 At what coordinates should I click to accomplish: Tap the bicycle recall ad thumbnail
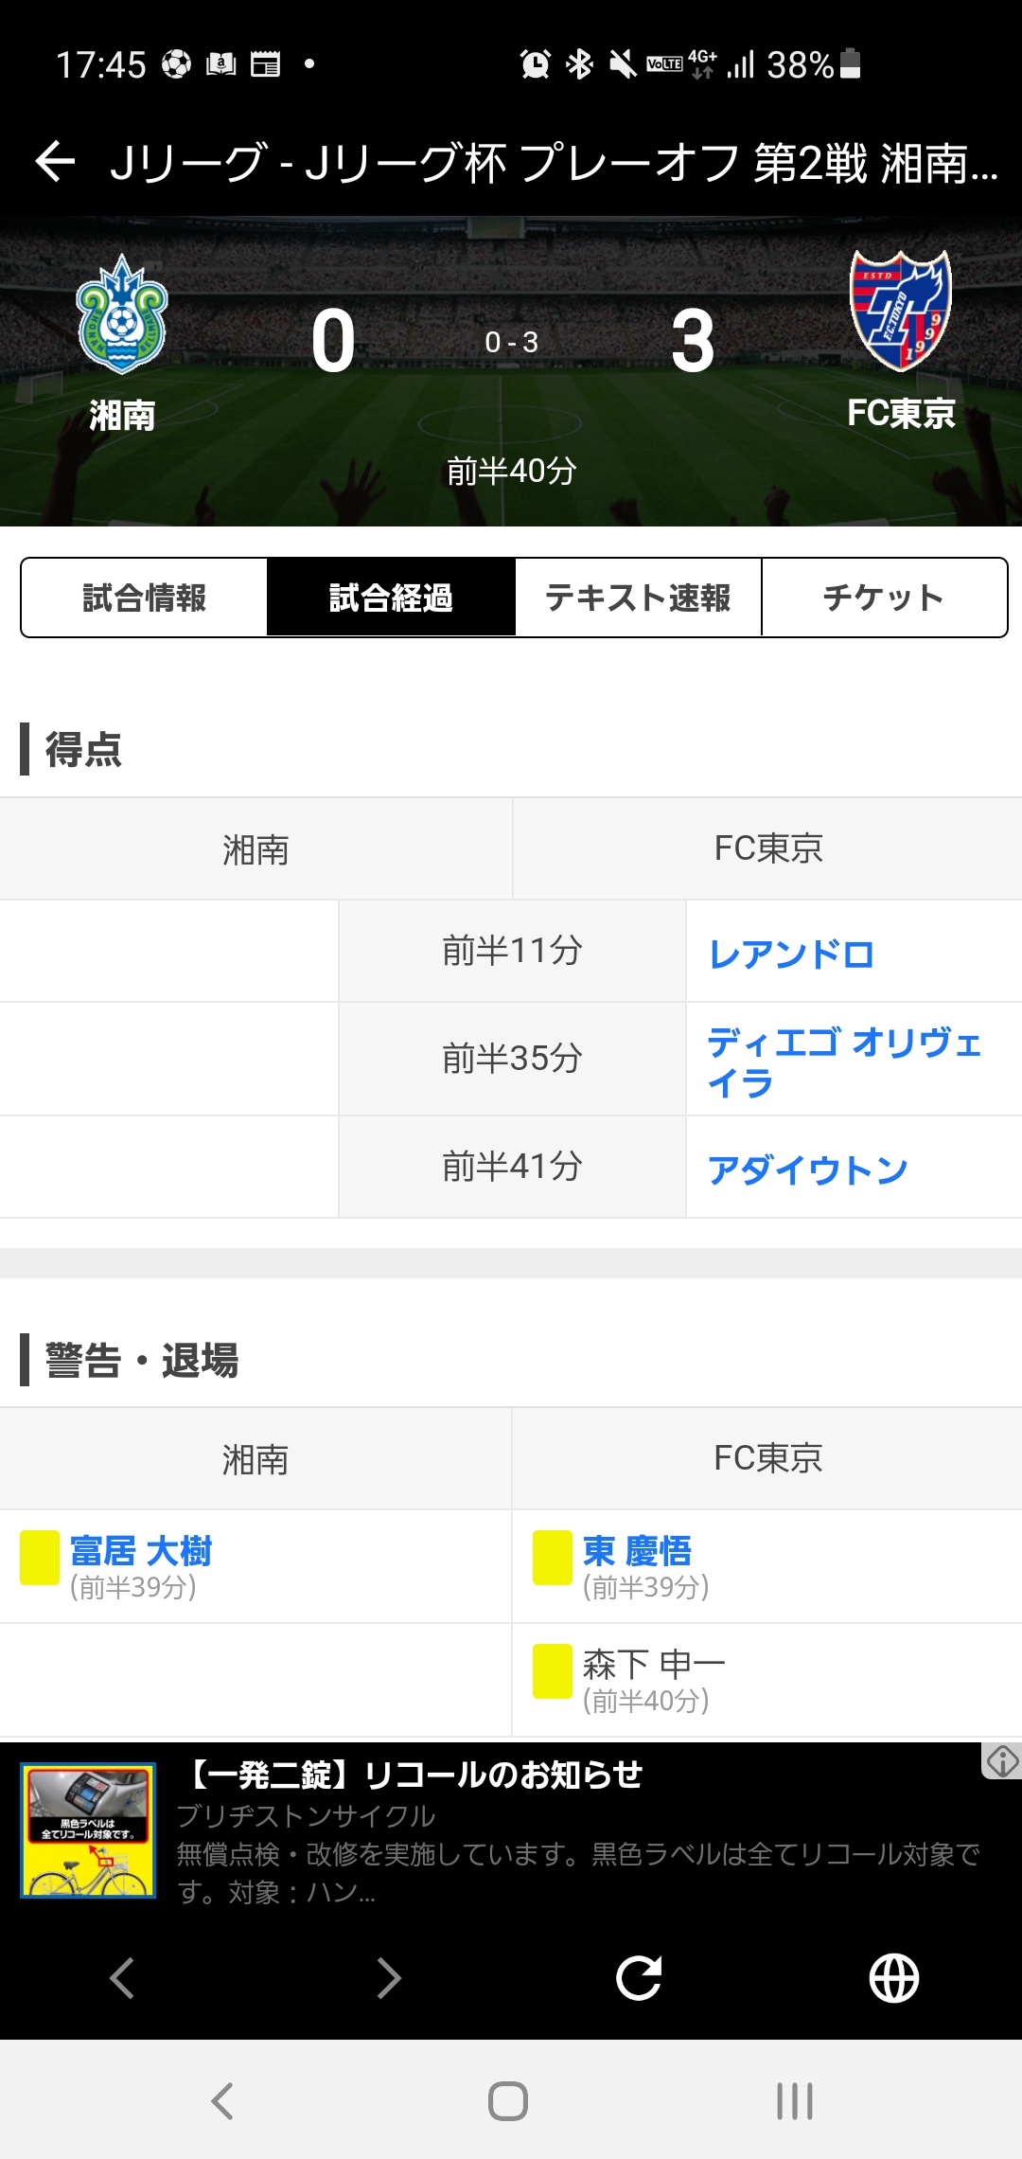88,1829
